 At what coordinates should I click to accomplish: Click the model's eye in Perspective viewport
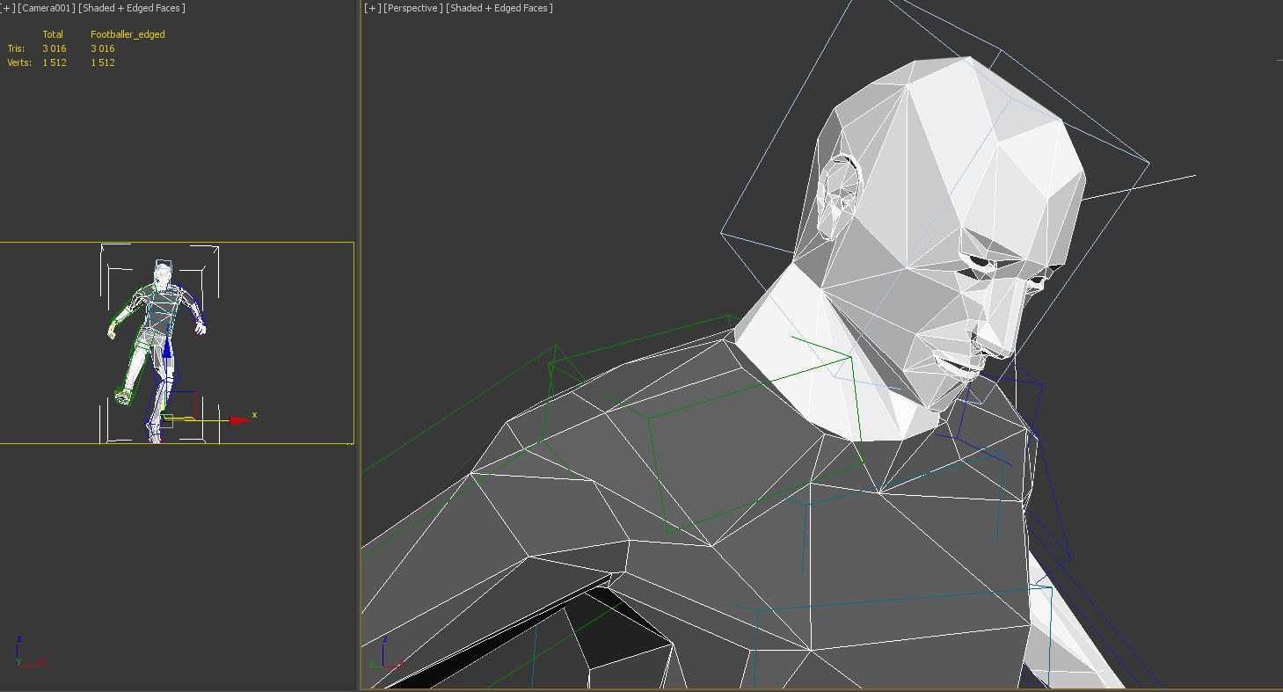(x=979, y=262)
